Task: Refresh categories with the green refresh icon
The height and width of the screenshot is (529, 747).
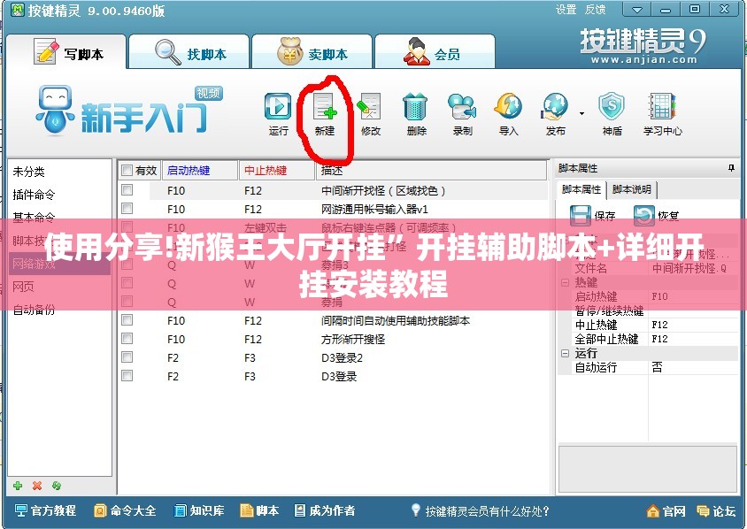Action: [x=57, y=486]
